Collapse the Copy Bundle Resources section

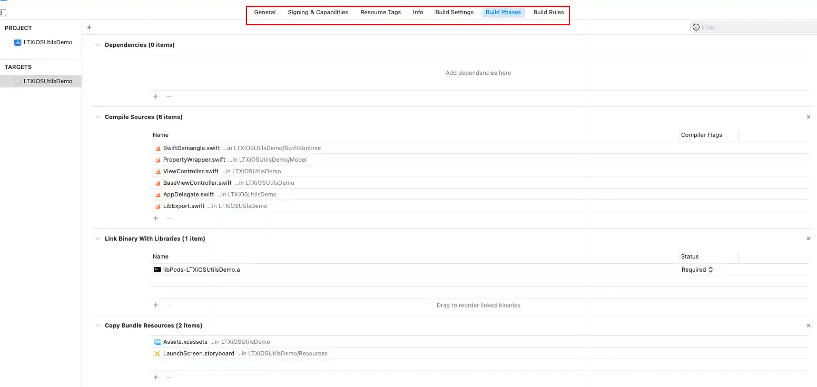[97, 325]
